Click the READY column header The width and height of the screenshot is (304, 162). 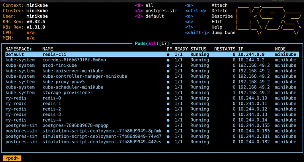[181, 49]
